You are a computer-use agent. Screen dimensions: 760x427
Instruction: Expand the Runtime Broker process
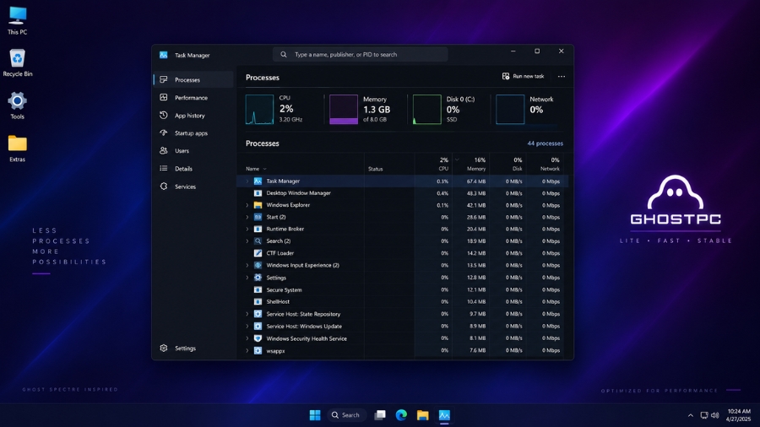click(x=247, y=229)
